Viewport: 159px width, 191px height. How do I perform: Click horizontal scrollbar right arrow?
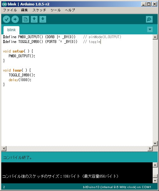[150, 148]
